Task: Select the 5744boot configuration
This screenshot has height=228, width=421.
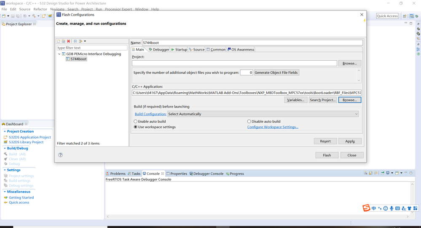Action: pyautogui.click(x=77, y=59)
